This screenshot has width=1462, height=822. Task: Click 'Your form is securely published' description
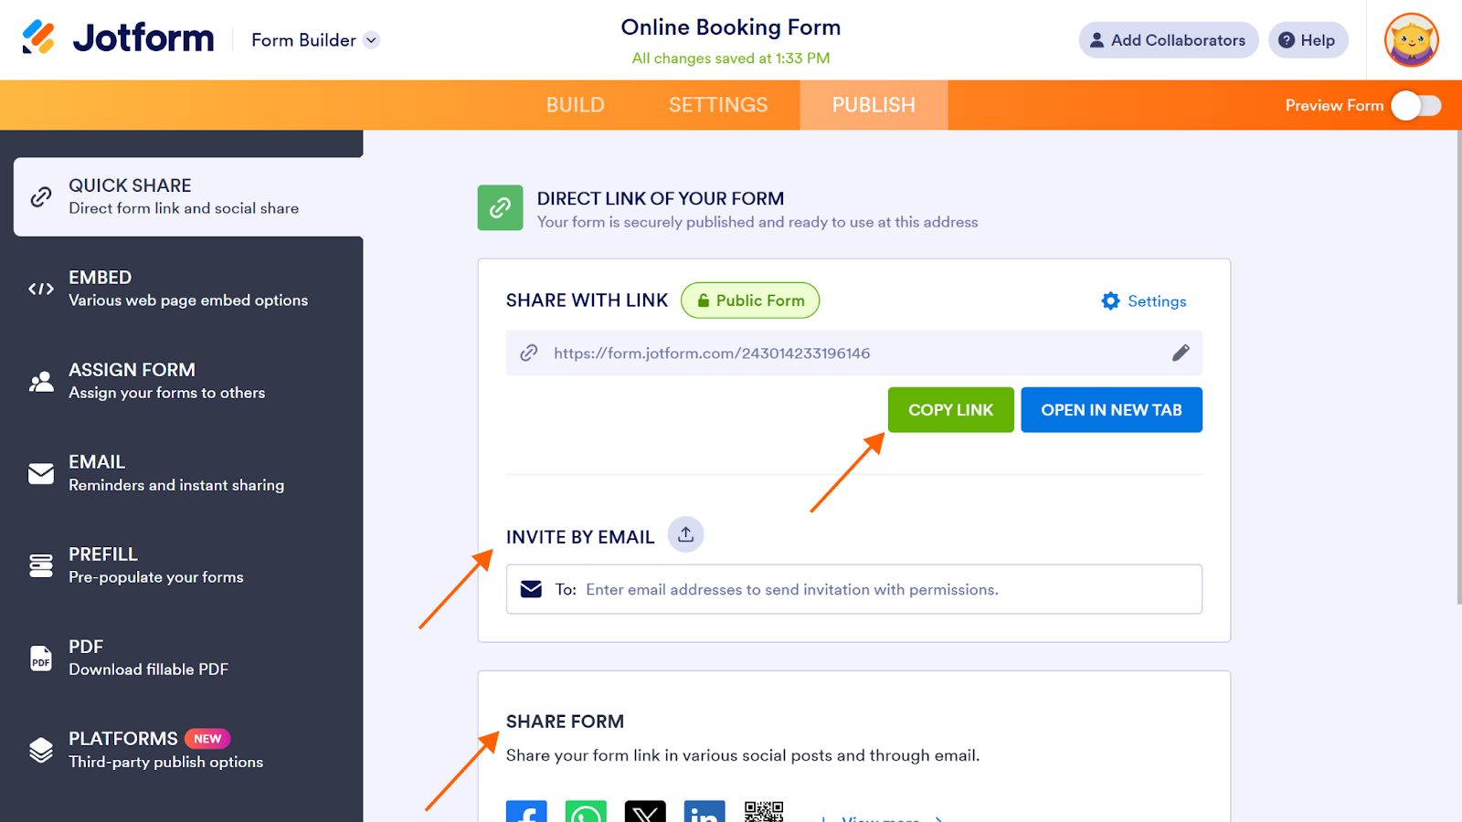click(x=757, y=222)
